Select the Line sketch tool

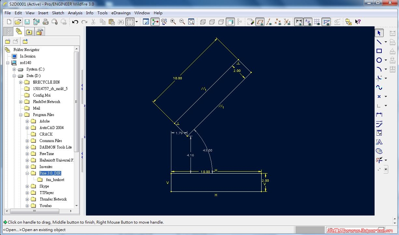[x=379, y=42]
